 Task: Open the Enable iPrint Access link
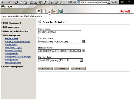[x=14, y=51]
